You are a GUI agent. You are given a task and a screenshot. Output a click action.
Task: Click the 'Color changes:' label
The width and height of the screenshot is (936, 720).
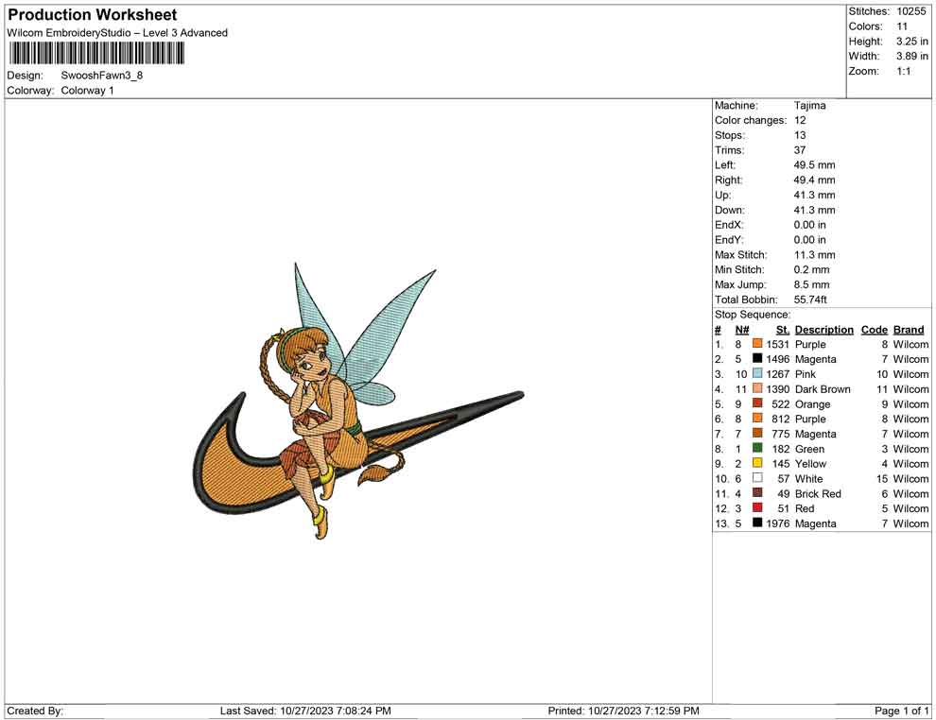751,120
